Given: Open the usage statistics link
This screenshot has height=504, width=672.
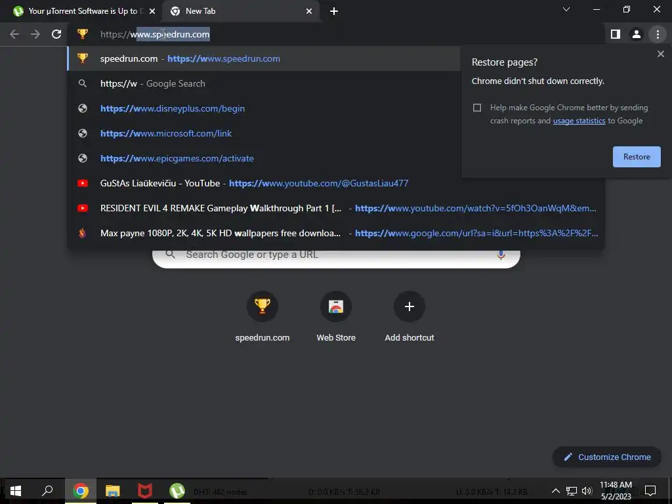Looking at the screenshot, I should pos(579,121).
